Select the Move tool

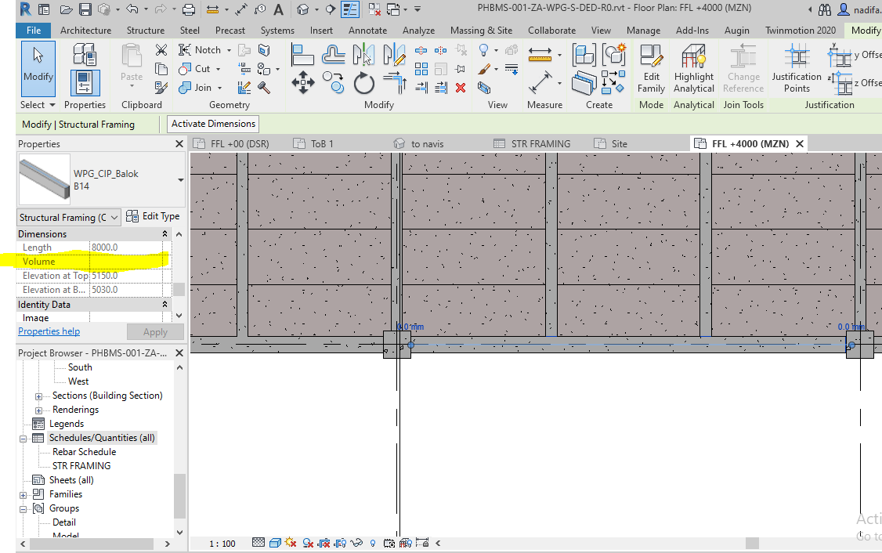(x=303, y=81)
